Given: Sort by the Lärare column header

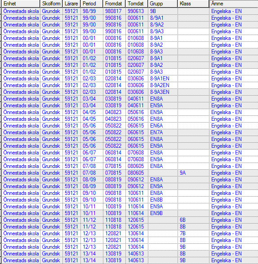Looking at the screenshot, I should click(71, 4).
